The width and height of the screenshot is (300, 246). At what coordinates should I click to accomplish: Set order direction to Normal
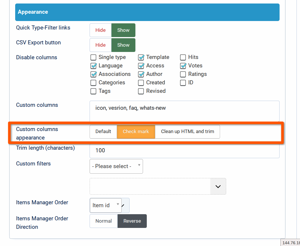(104, 221)
